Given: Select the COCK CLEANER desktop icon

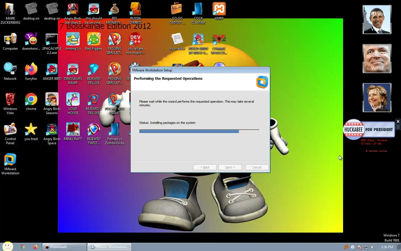Looking at the screenshot, I should (198, 13).
